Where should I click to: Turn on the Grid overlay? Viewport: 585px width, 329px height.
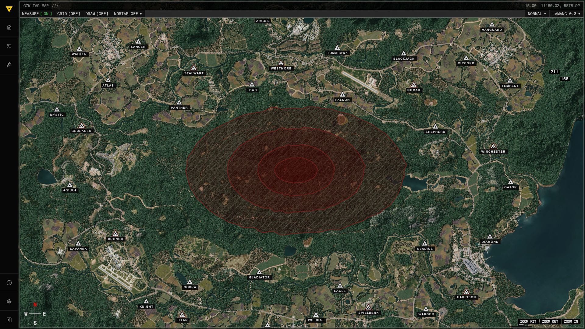point(69,14)
